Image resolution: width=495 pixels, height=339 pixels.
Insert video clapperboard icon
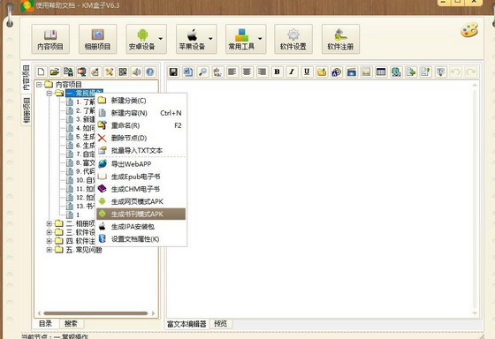[351, 72]
